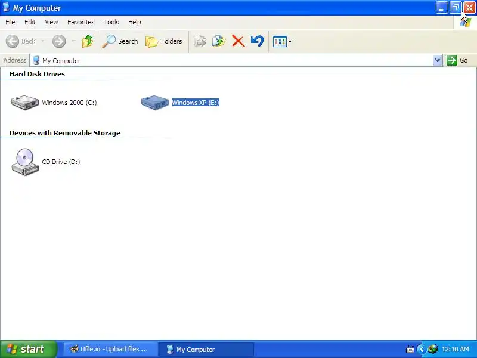Select the Windows XP (E:) drive icon
This screenshot has height=358, width=477.
point(155,103)
